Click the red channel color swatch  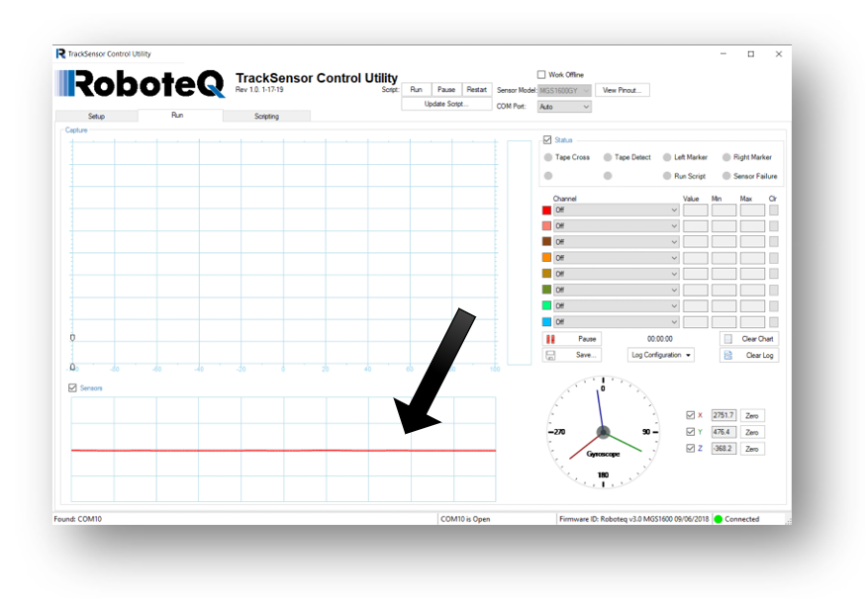coord(546,210)
